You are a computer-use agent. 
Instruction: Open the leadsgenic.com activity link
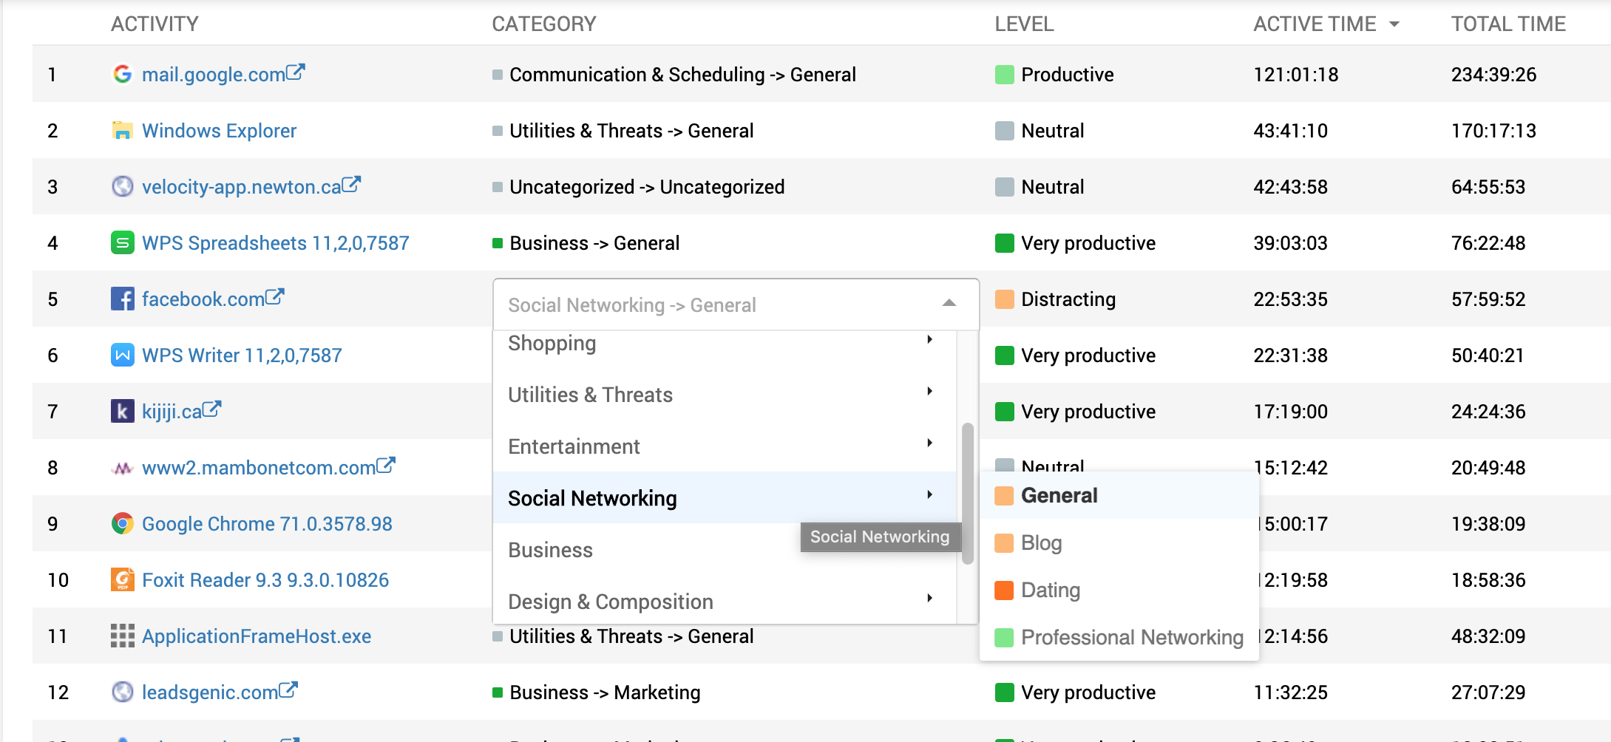(209, 692)
